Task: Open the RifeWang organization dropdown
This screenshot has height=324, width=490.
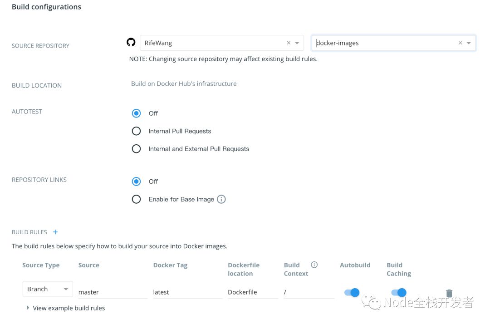Action: pos(297,43)
